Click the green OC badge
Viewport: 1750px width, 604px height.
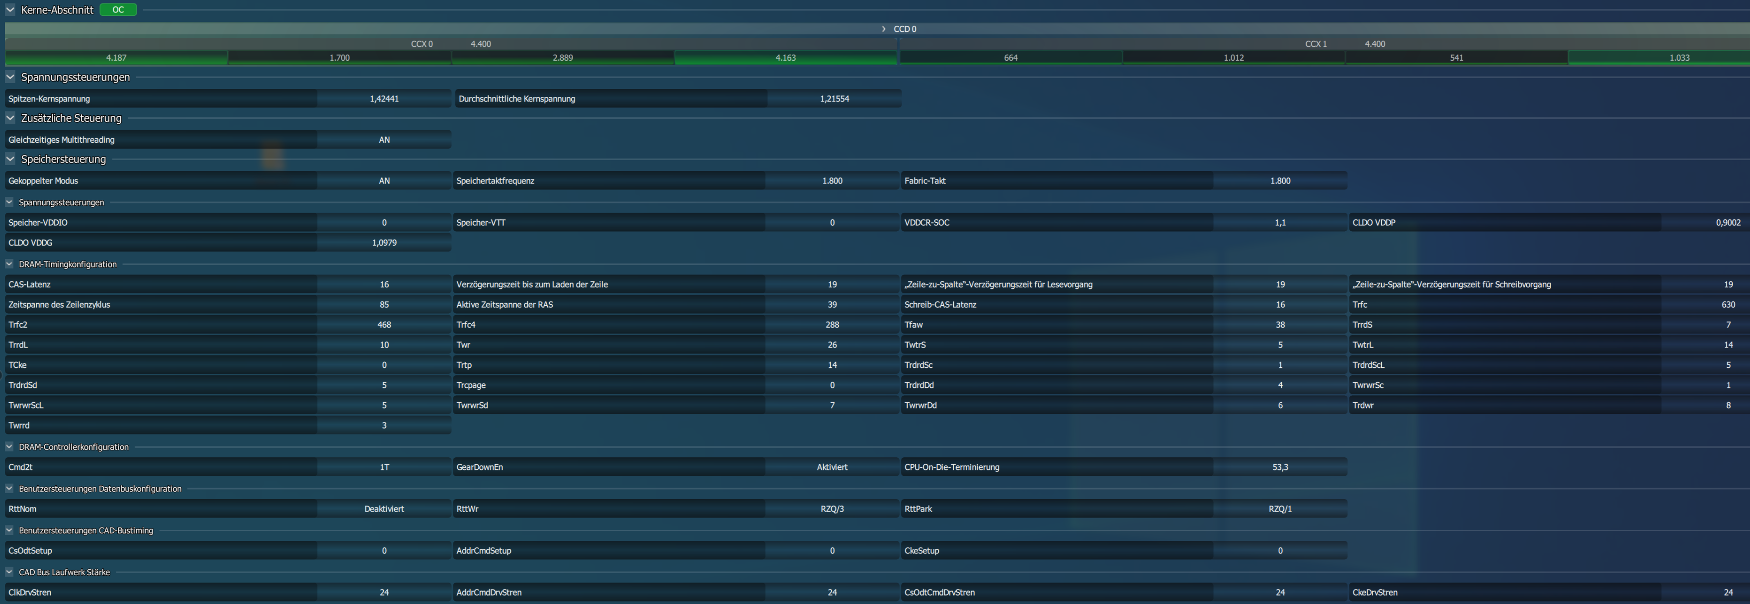coord(118,9)
